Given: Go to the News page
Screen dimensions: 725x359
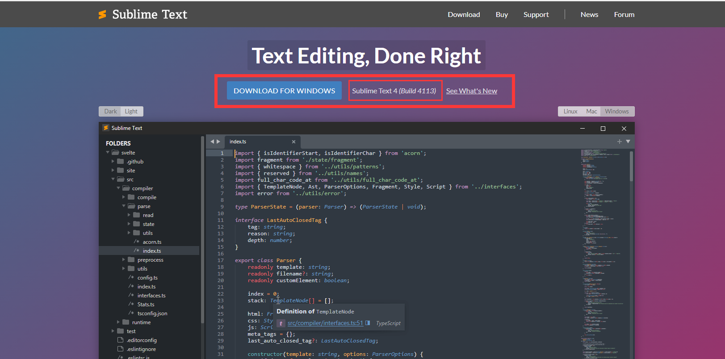Looking at the screenshot, I should [x=589, y=15].
